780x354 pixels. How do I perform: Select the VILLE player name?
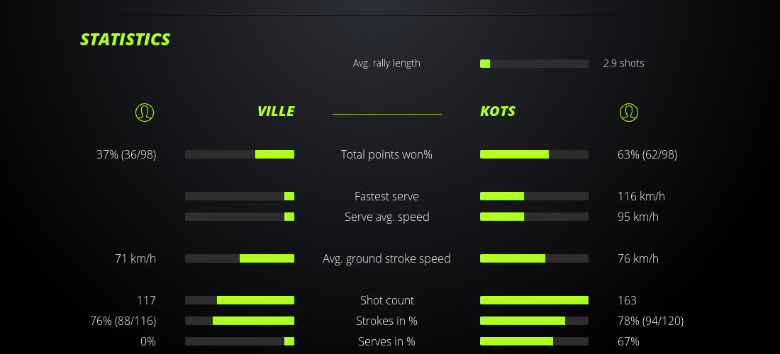[275, 111]
